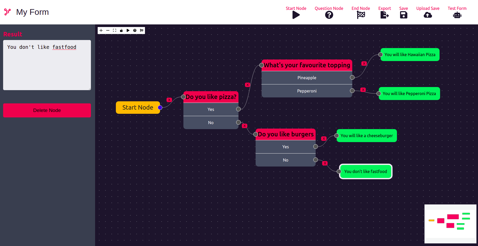Select 'Do you like burgers' node header

pos(286,134)
